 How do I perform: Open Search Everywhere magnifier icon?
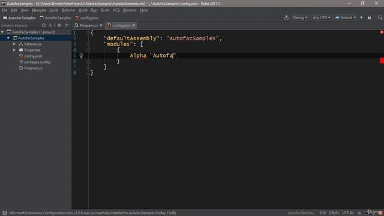(x=380, y=17)
